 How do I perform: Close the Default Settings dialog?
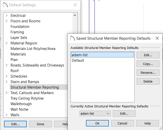[x=75, y=5]
